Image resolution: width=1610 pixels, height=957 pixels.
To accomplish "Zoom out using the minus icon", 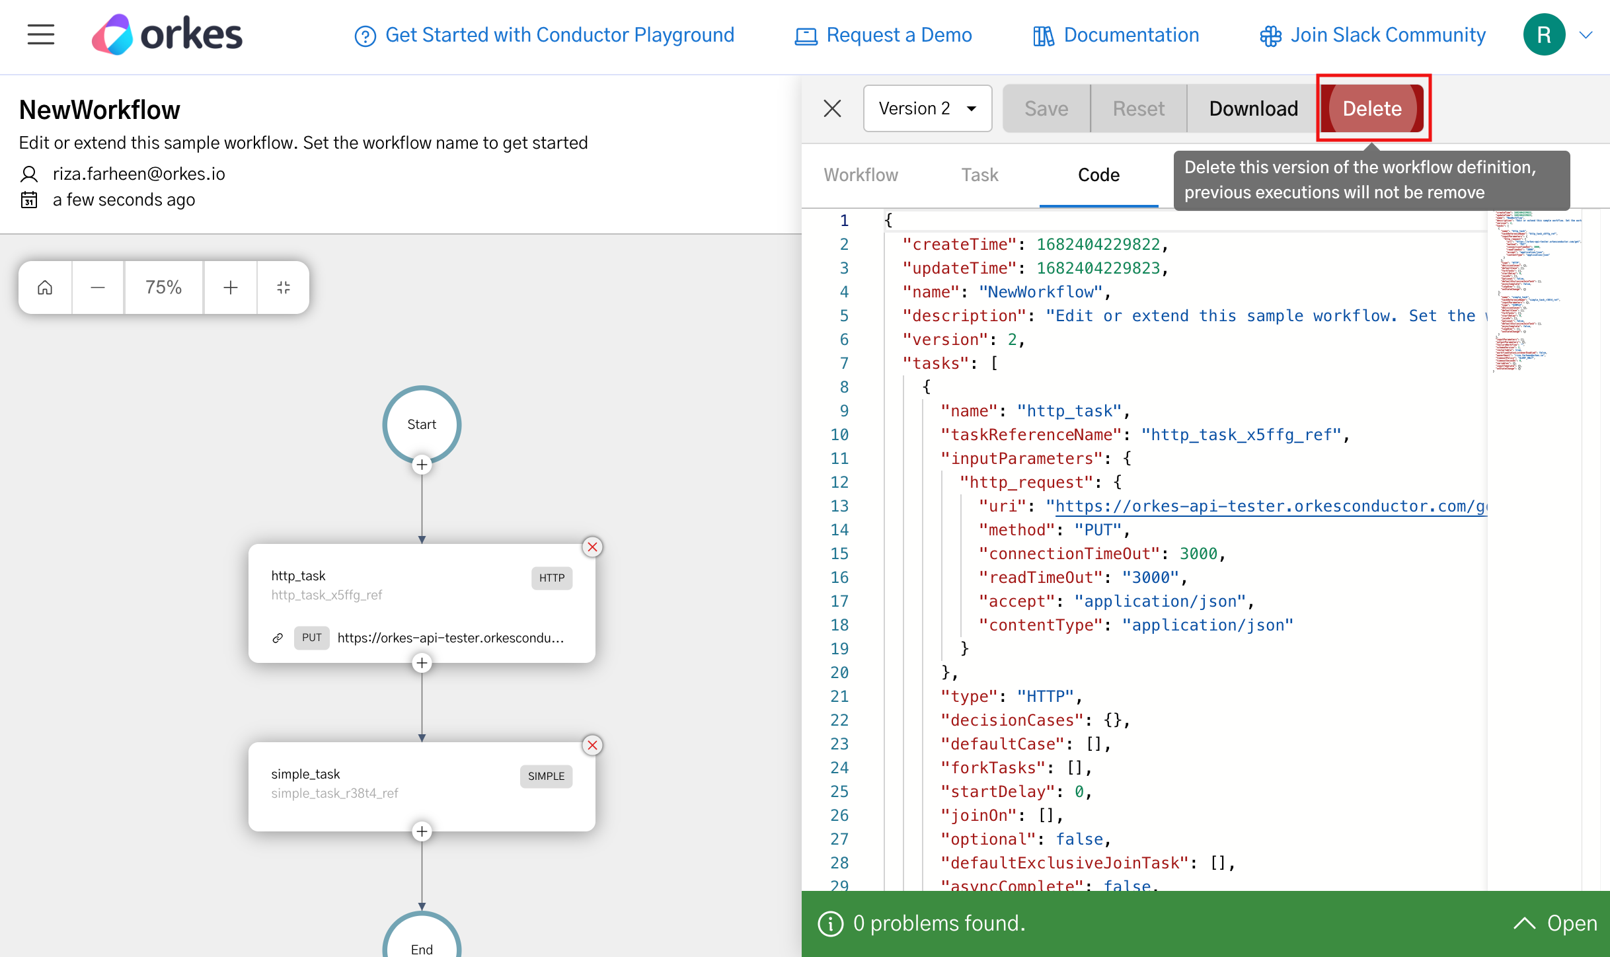I will point(97,287).
